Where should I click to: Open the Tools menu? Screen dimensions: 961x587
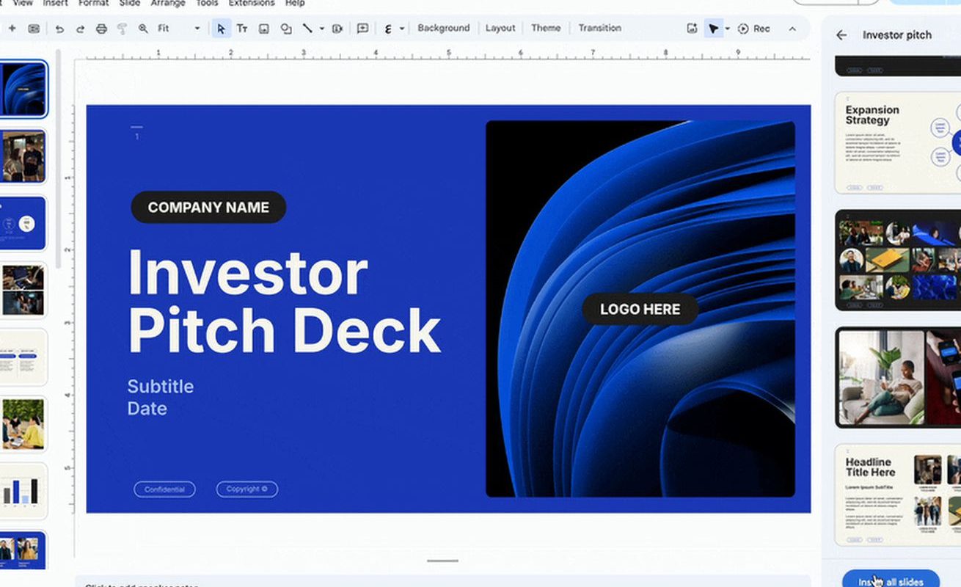coord(207,3)
